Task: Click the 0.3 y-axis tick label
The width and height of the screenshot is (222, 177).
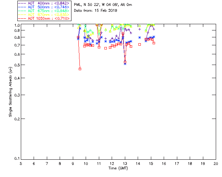Action: pyautogui.click(x=17, y=95)
